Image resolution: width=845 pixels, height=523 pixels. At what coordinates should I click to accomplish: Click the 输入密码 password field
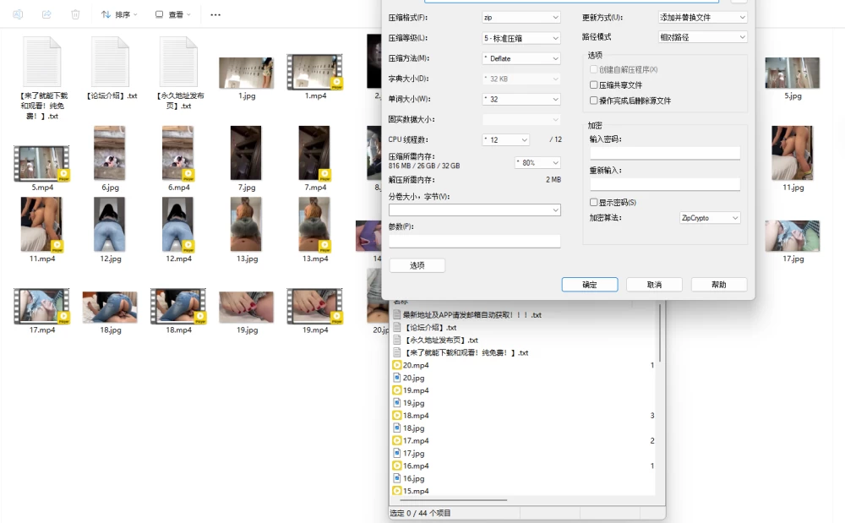665,153
